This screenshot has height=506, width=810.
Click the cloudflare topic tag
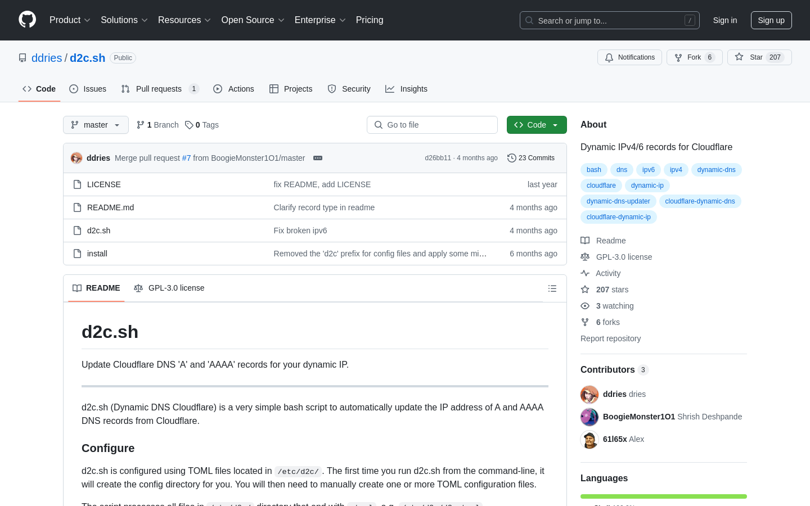(x=601, y=186)
